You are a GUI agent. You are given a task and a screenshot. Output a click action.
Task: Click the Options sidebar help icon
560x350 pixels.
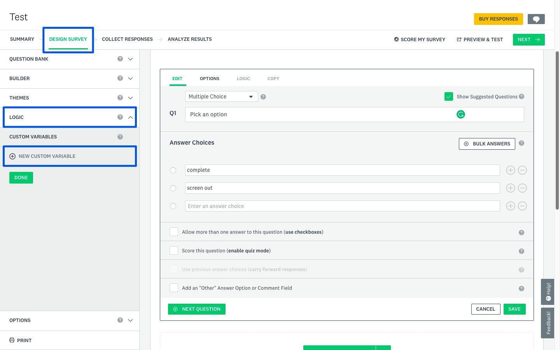[x=120, y=320]
